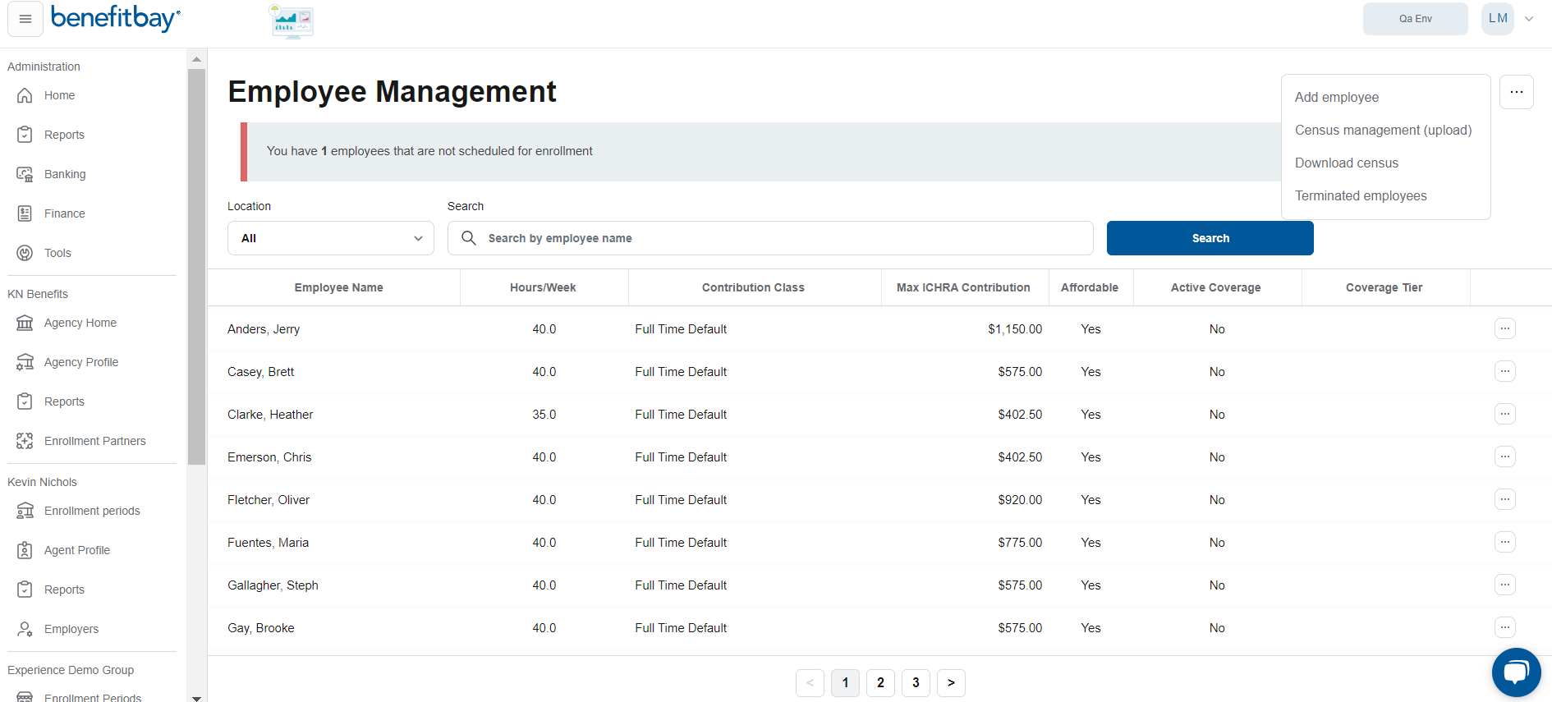Expand the Location dropdown
Viewport: 1552px width, 702px height.
pos(330,238)
